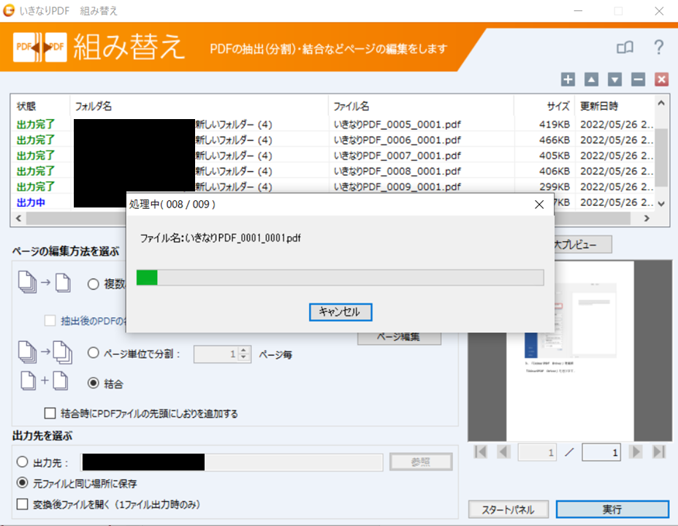The image size is (678, 526).
Task: Increase the pages-per-split spinner value
Action: pyautogui.click(x=244, y=351)
